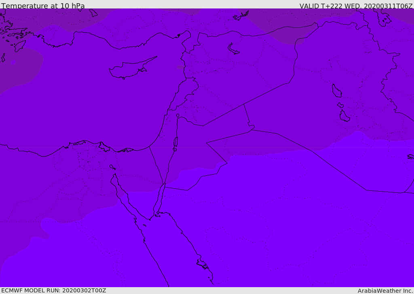Click Lake Assad in northern Syria
Image resolution: width=414 pixels, height=294 pixels.
(233, 49)
